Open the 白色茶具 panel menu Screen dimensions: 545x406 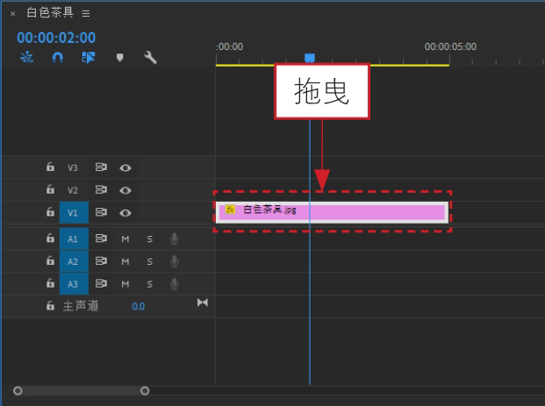tap(86, 13)
